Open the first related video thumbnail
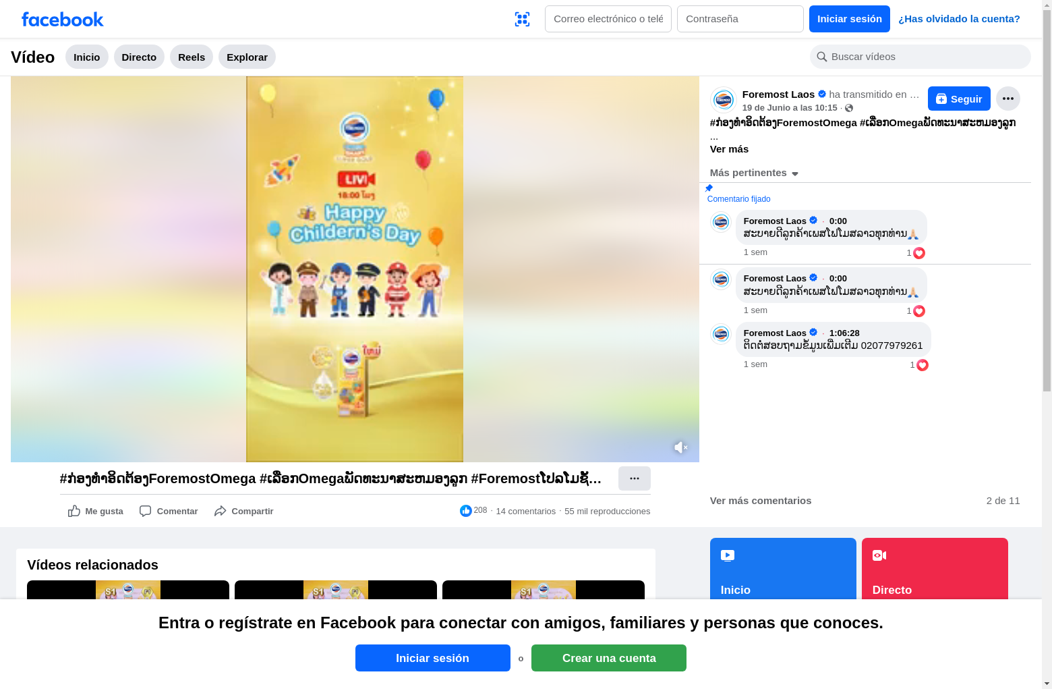 click(128, 590)
